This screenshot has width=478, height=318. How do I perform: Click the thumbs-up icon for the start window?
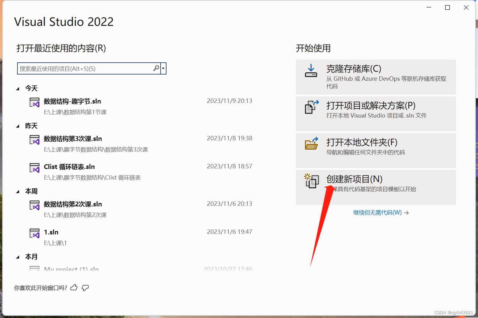click(74, 288)
